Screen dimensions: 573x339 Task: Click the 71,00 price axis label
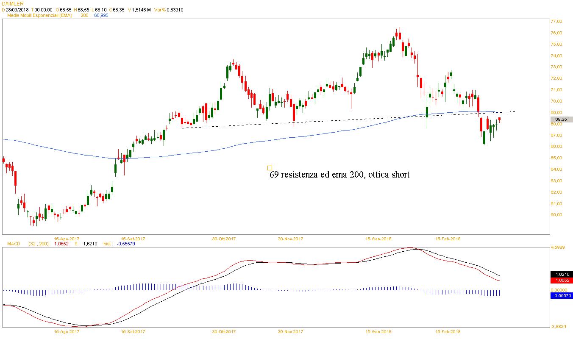pos(556,90)
